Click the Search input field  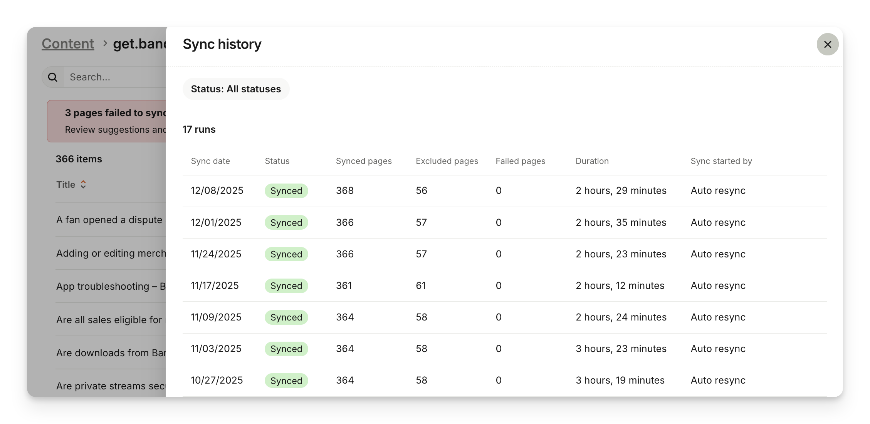[116, 77]
